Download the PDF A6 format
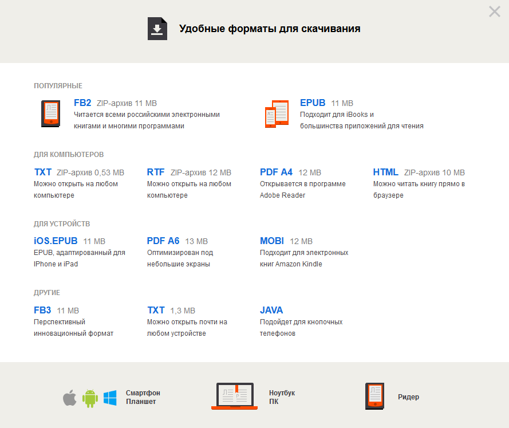 (x=163, y=241)
